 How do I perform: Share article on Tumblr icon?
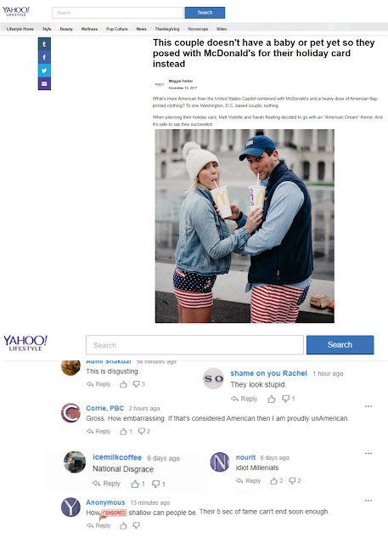(44, 44)
